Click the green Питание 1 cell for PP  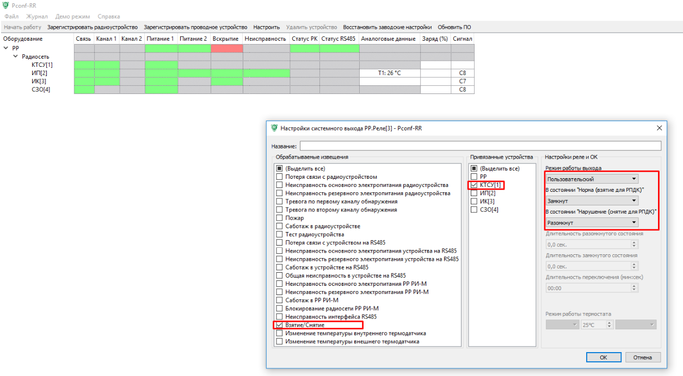[162, 48]
